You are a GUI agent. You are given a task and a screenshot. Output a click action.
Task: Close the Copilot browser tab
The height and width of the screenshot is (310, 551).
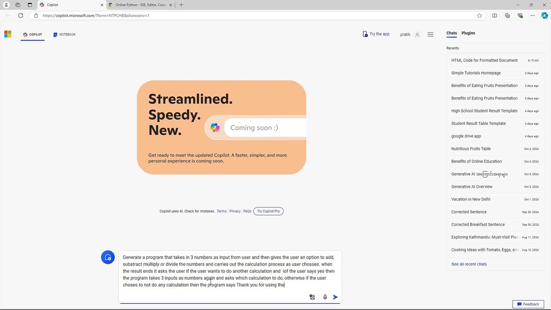pos(102,5)
